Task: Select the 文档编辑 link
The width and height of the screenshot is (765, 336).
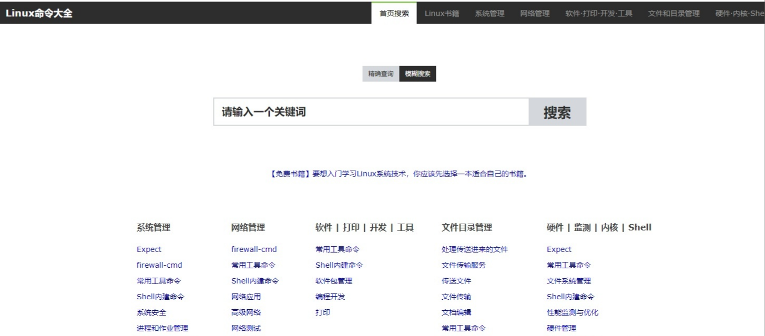Action: pos(456,312)
